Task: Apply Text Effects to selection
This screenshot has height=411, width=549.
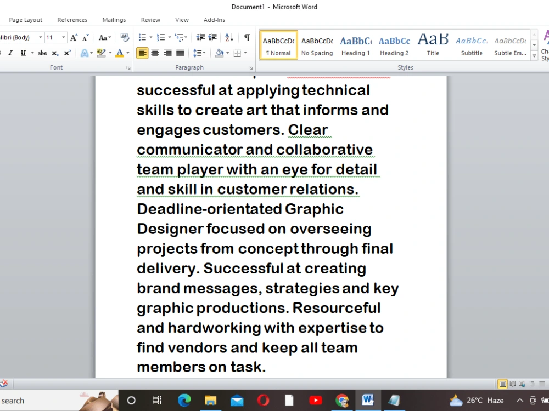Action: point(85,53)
